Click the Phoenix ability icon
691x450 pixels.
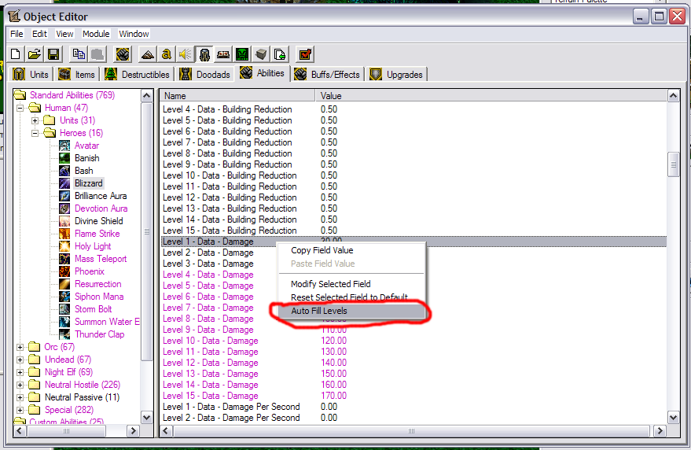tap(64, 271)
